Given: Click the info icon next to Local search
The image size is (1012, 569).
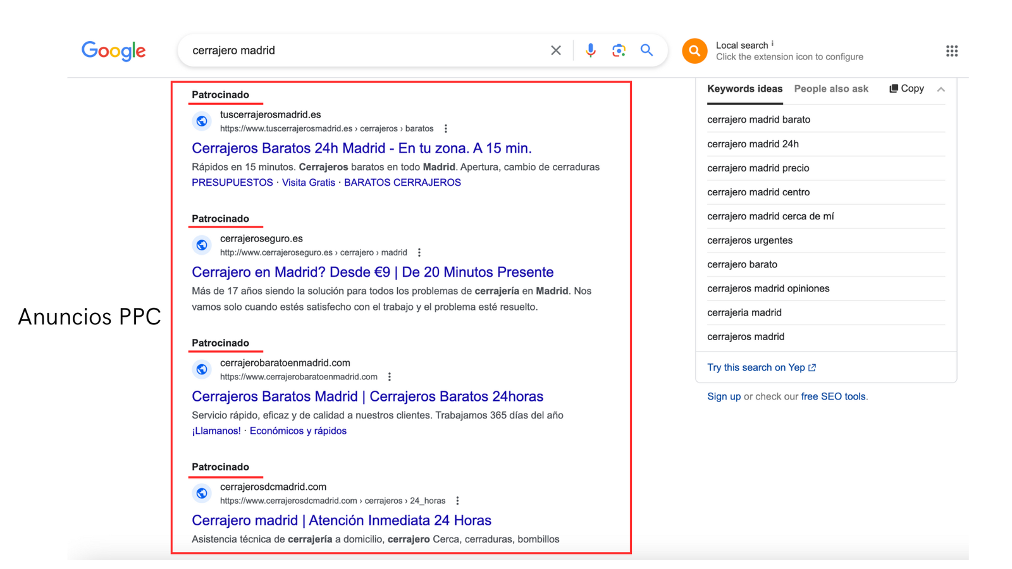Looking at the screenshot, I should 772,44.
